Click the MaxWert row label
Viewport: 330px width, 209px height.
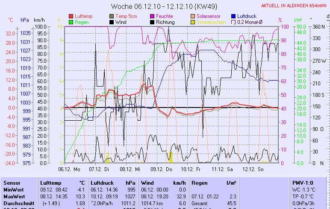14,196
